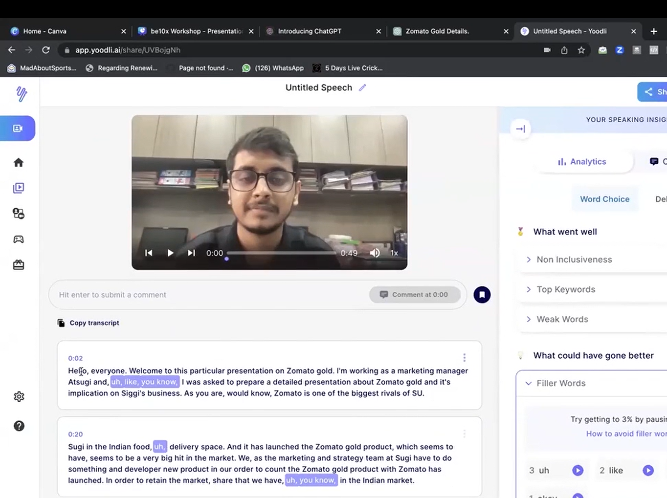Screen dimensions: 667x498
Task: Open the help question mark icon
Action: point(19,426)
